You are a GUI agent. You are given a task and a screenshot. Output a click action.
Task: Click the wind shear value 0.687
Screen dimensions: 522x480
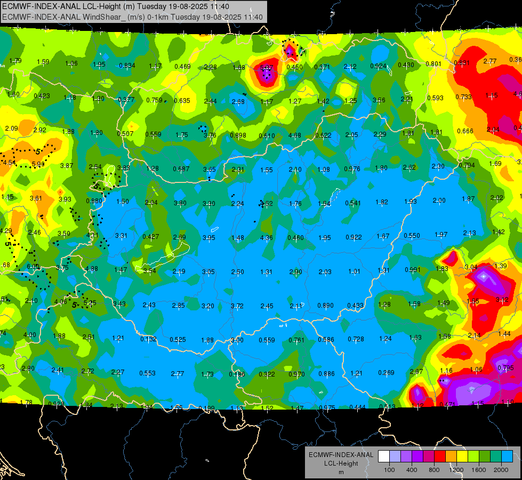(181, 169)
